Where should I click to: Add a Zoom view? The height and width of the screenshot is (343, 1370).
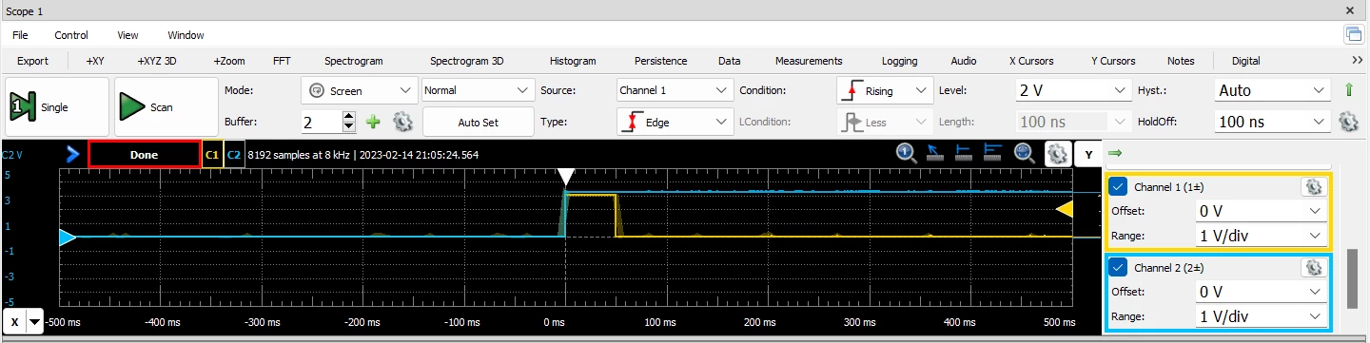click(x=228, y=61)
